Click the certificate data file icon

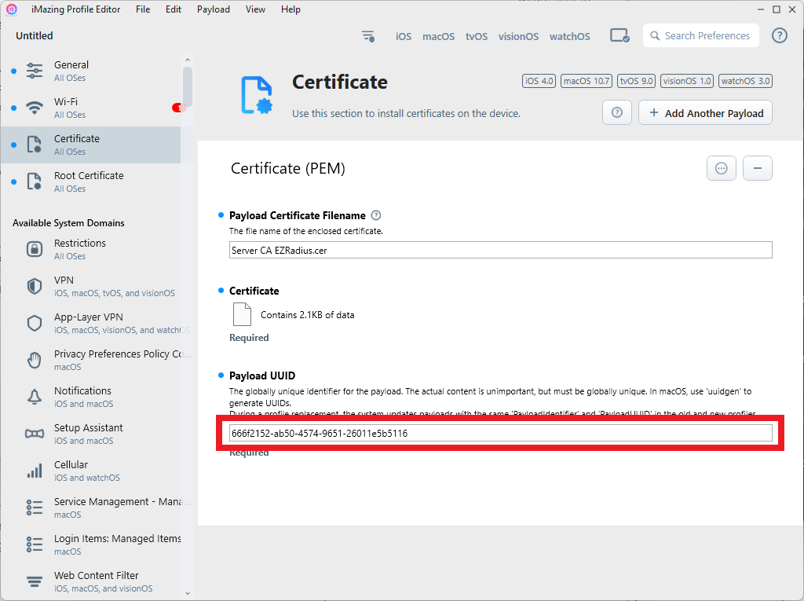tap(242, 314)
